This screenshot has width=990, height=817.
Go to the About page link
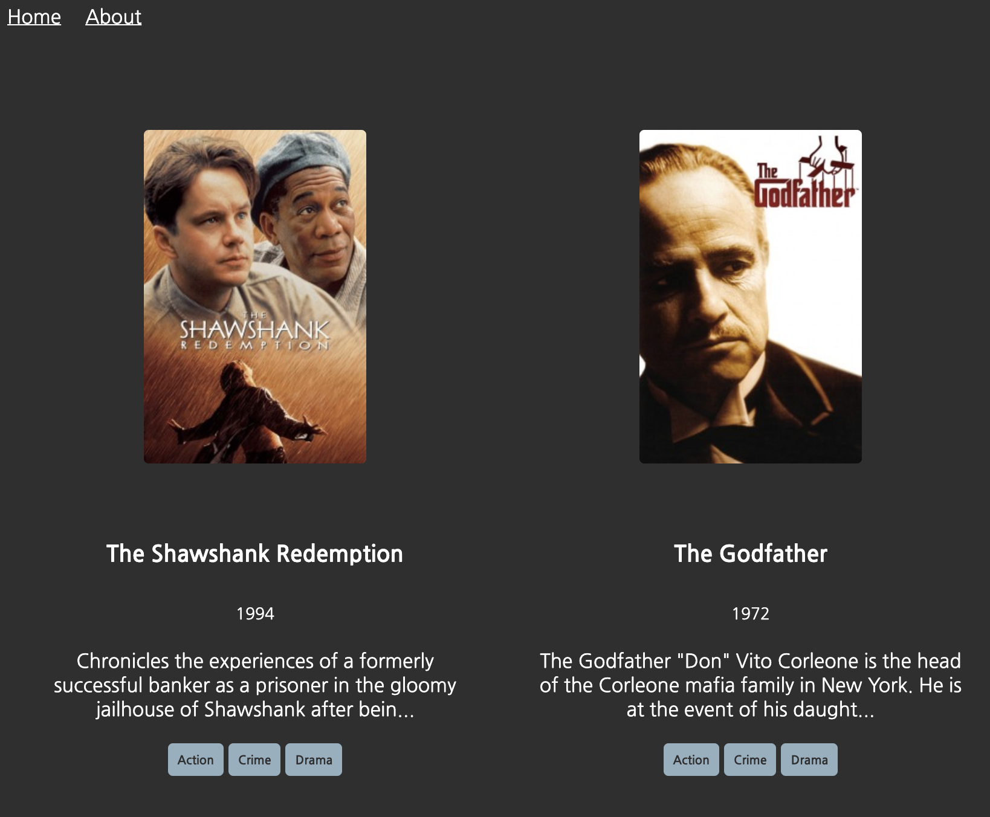113,17
